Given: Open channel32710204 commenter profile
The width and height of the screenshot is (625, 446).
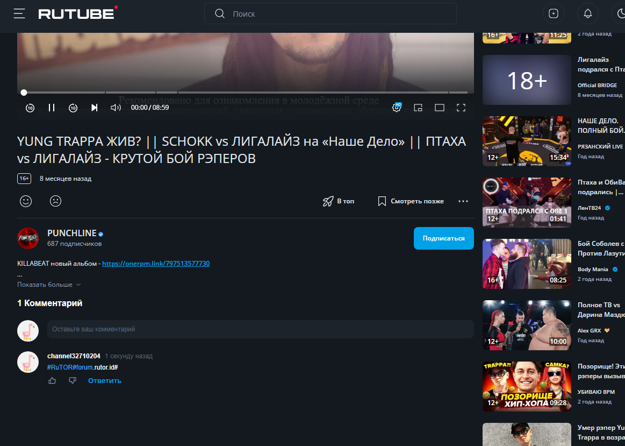Looking at the screenshot, I should tap(74, 356).
